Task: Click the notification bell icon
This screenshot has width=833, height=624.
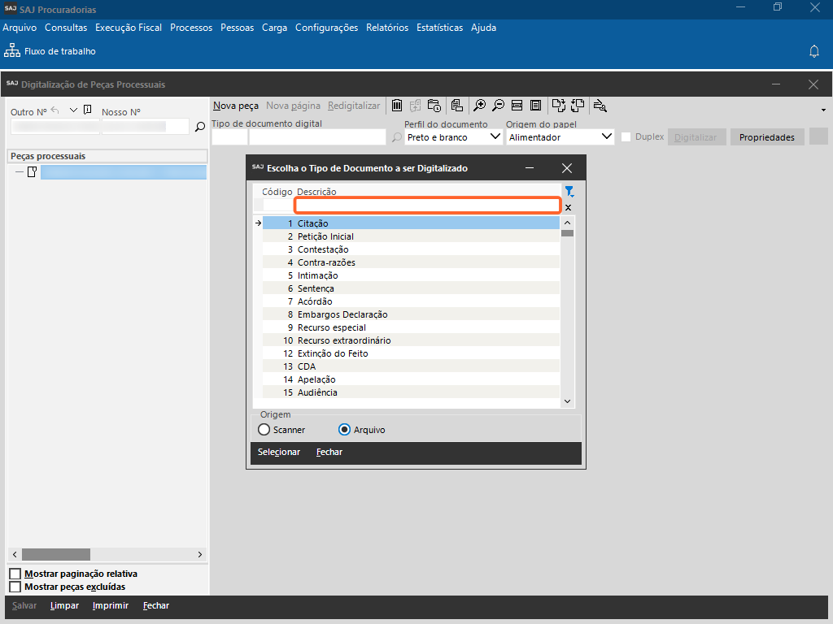Action: click(813, 51)
